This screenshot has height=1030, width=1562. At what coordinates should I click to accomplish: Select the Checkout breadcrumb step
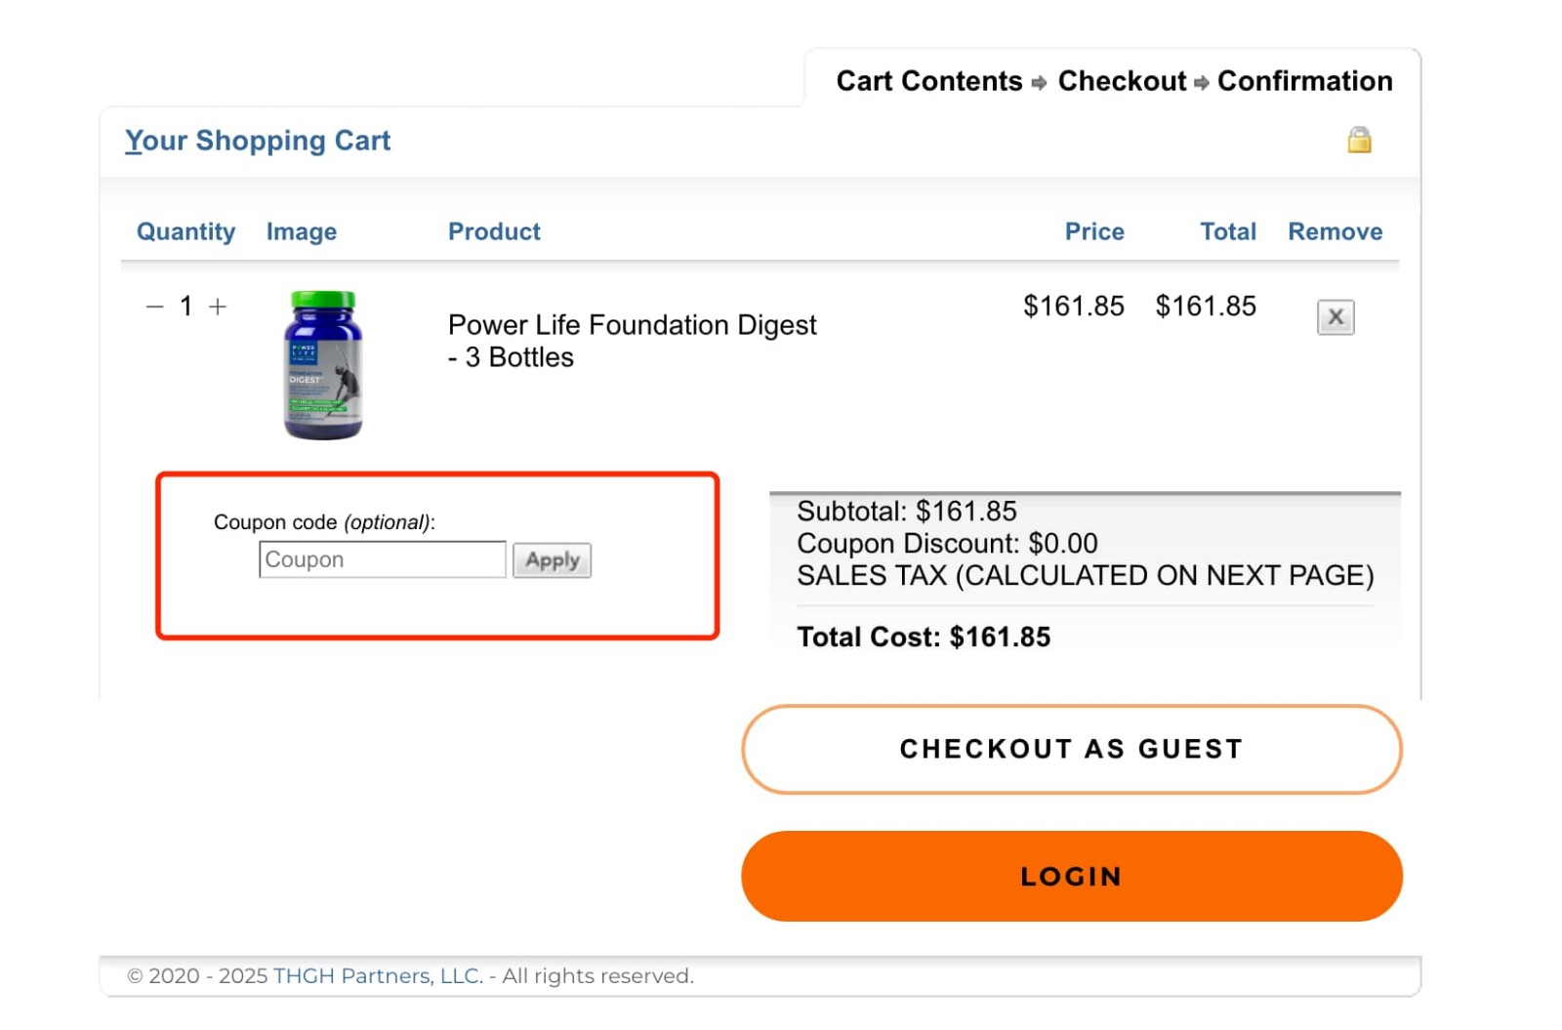(1120, 82)
